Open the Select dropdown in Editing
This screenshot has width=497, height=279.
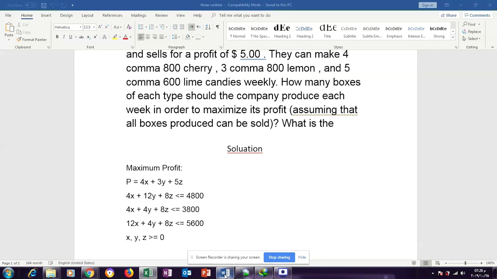click(x=471, y=39)
